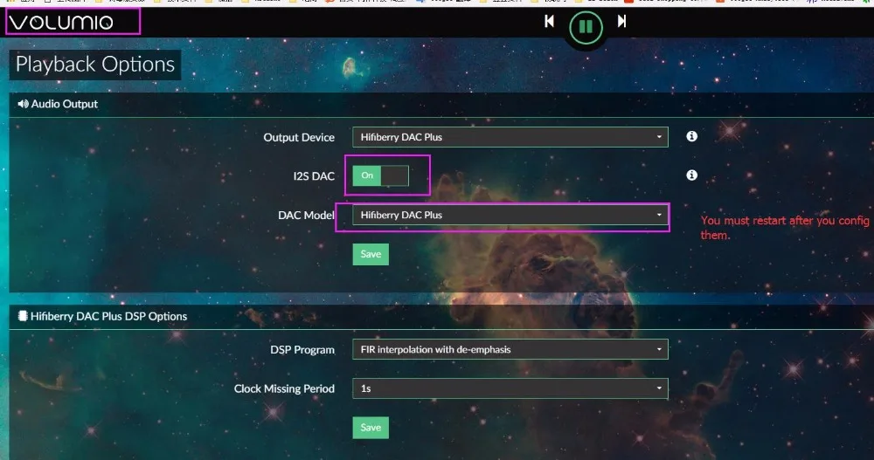Open the Output Device dropdown

(510, 137)
